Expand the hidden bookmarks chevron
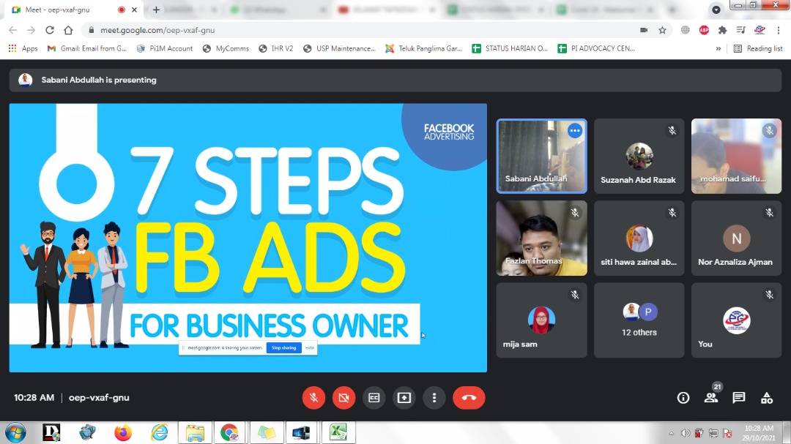The width and height of the screenshot is (791, 444). (x=718, y=48)
